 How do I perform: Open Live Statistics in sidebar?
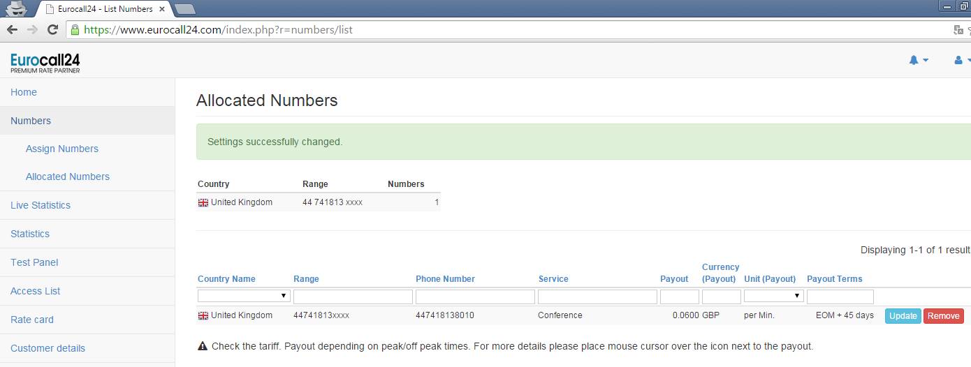coord(41,205)
